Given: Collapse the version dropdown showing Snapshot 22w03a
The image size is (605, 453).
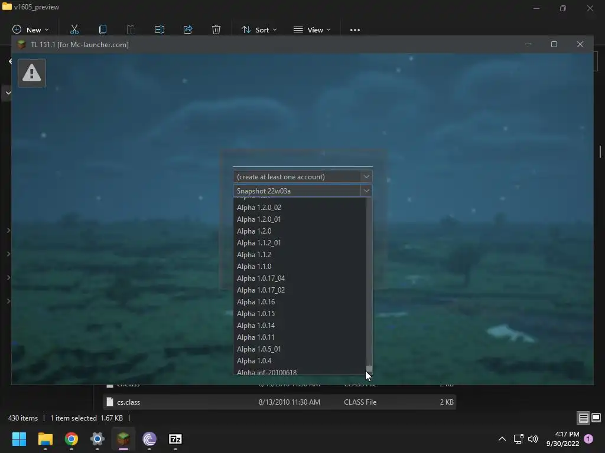Looking at the screenshot, I should pos(366,191).
